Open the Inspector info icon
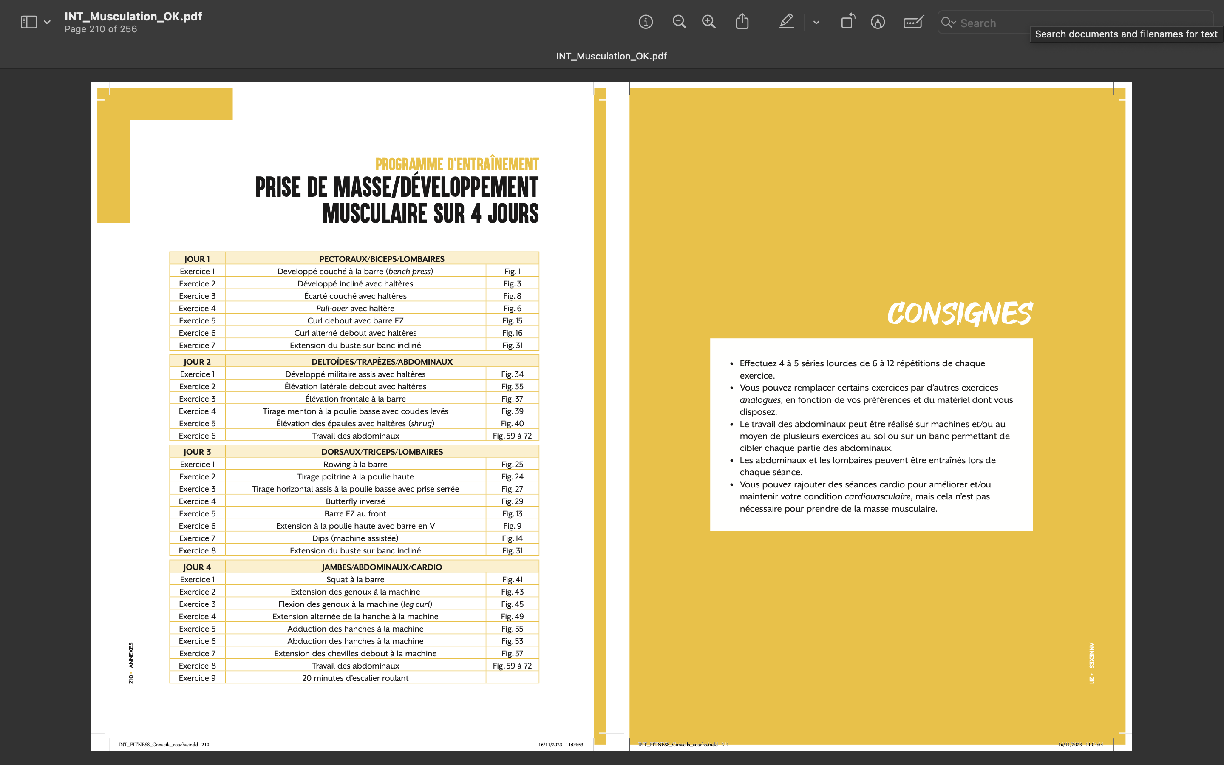This screenshot has width=1224, height=765. (x=646, y=22)
